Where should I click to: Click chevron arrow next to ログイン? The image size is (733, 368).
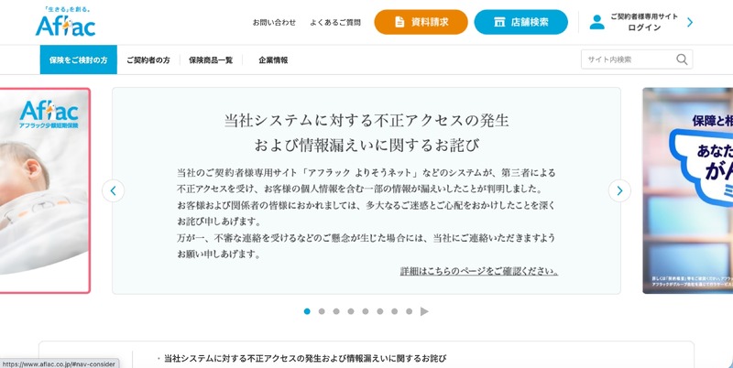pyautogui.click(x=690, y=22)
